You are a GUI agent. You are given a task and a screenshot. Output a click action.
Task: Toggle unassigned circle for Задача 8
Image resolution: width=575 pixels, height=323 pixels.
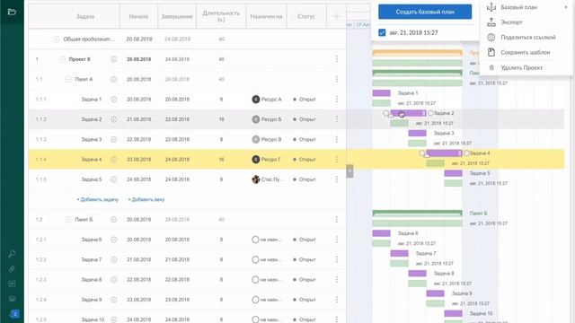tap(255, 280)
